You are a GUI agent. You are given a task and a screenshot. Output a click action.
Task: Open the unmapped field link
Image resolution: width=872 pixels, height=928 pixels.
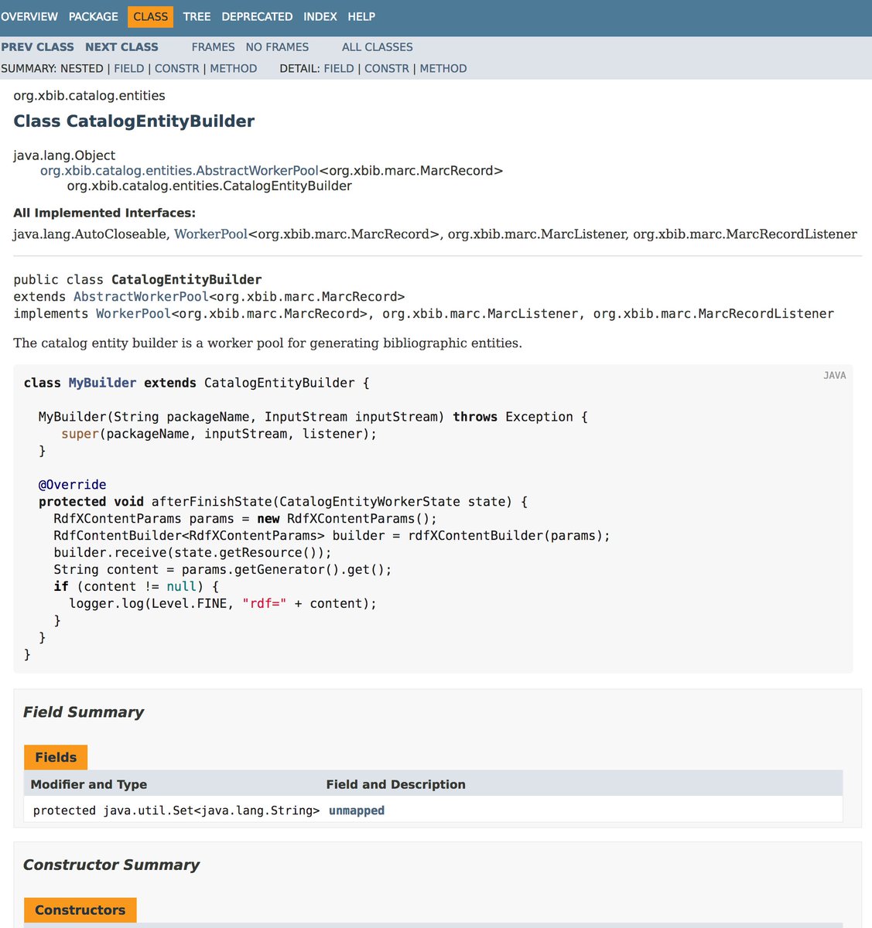point(357,810)
